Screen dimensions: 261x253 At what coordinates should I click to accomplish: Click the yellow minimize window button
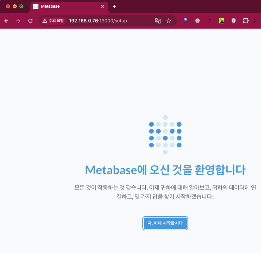[x=15, y=6]
